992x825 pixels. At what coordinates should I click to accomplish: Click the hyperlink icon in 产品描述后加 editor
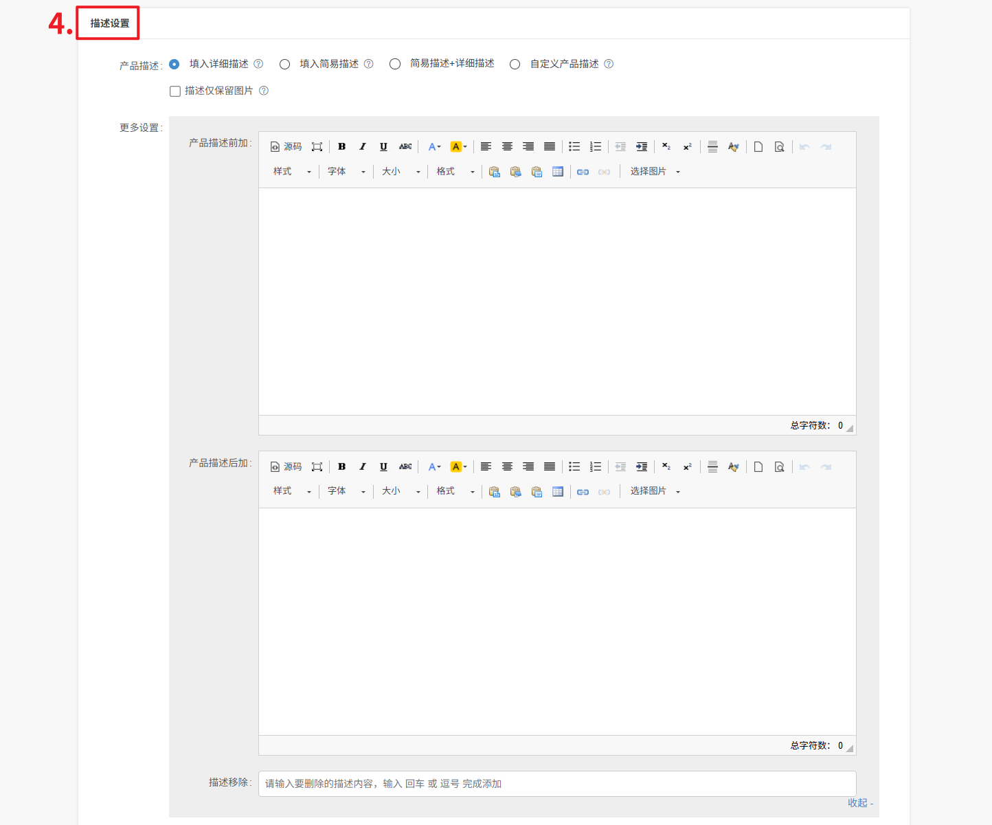pyautogui.click(x=583, y=492)
